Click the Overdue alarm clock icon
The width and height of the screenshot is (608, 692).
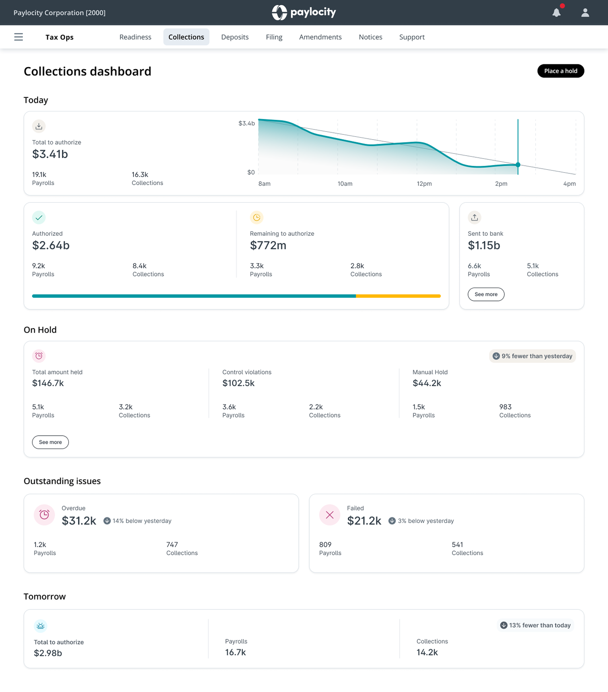coord(44,515)
